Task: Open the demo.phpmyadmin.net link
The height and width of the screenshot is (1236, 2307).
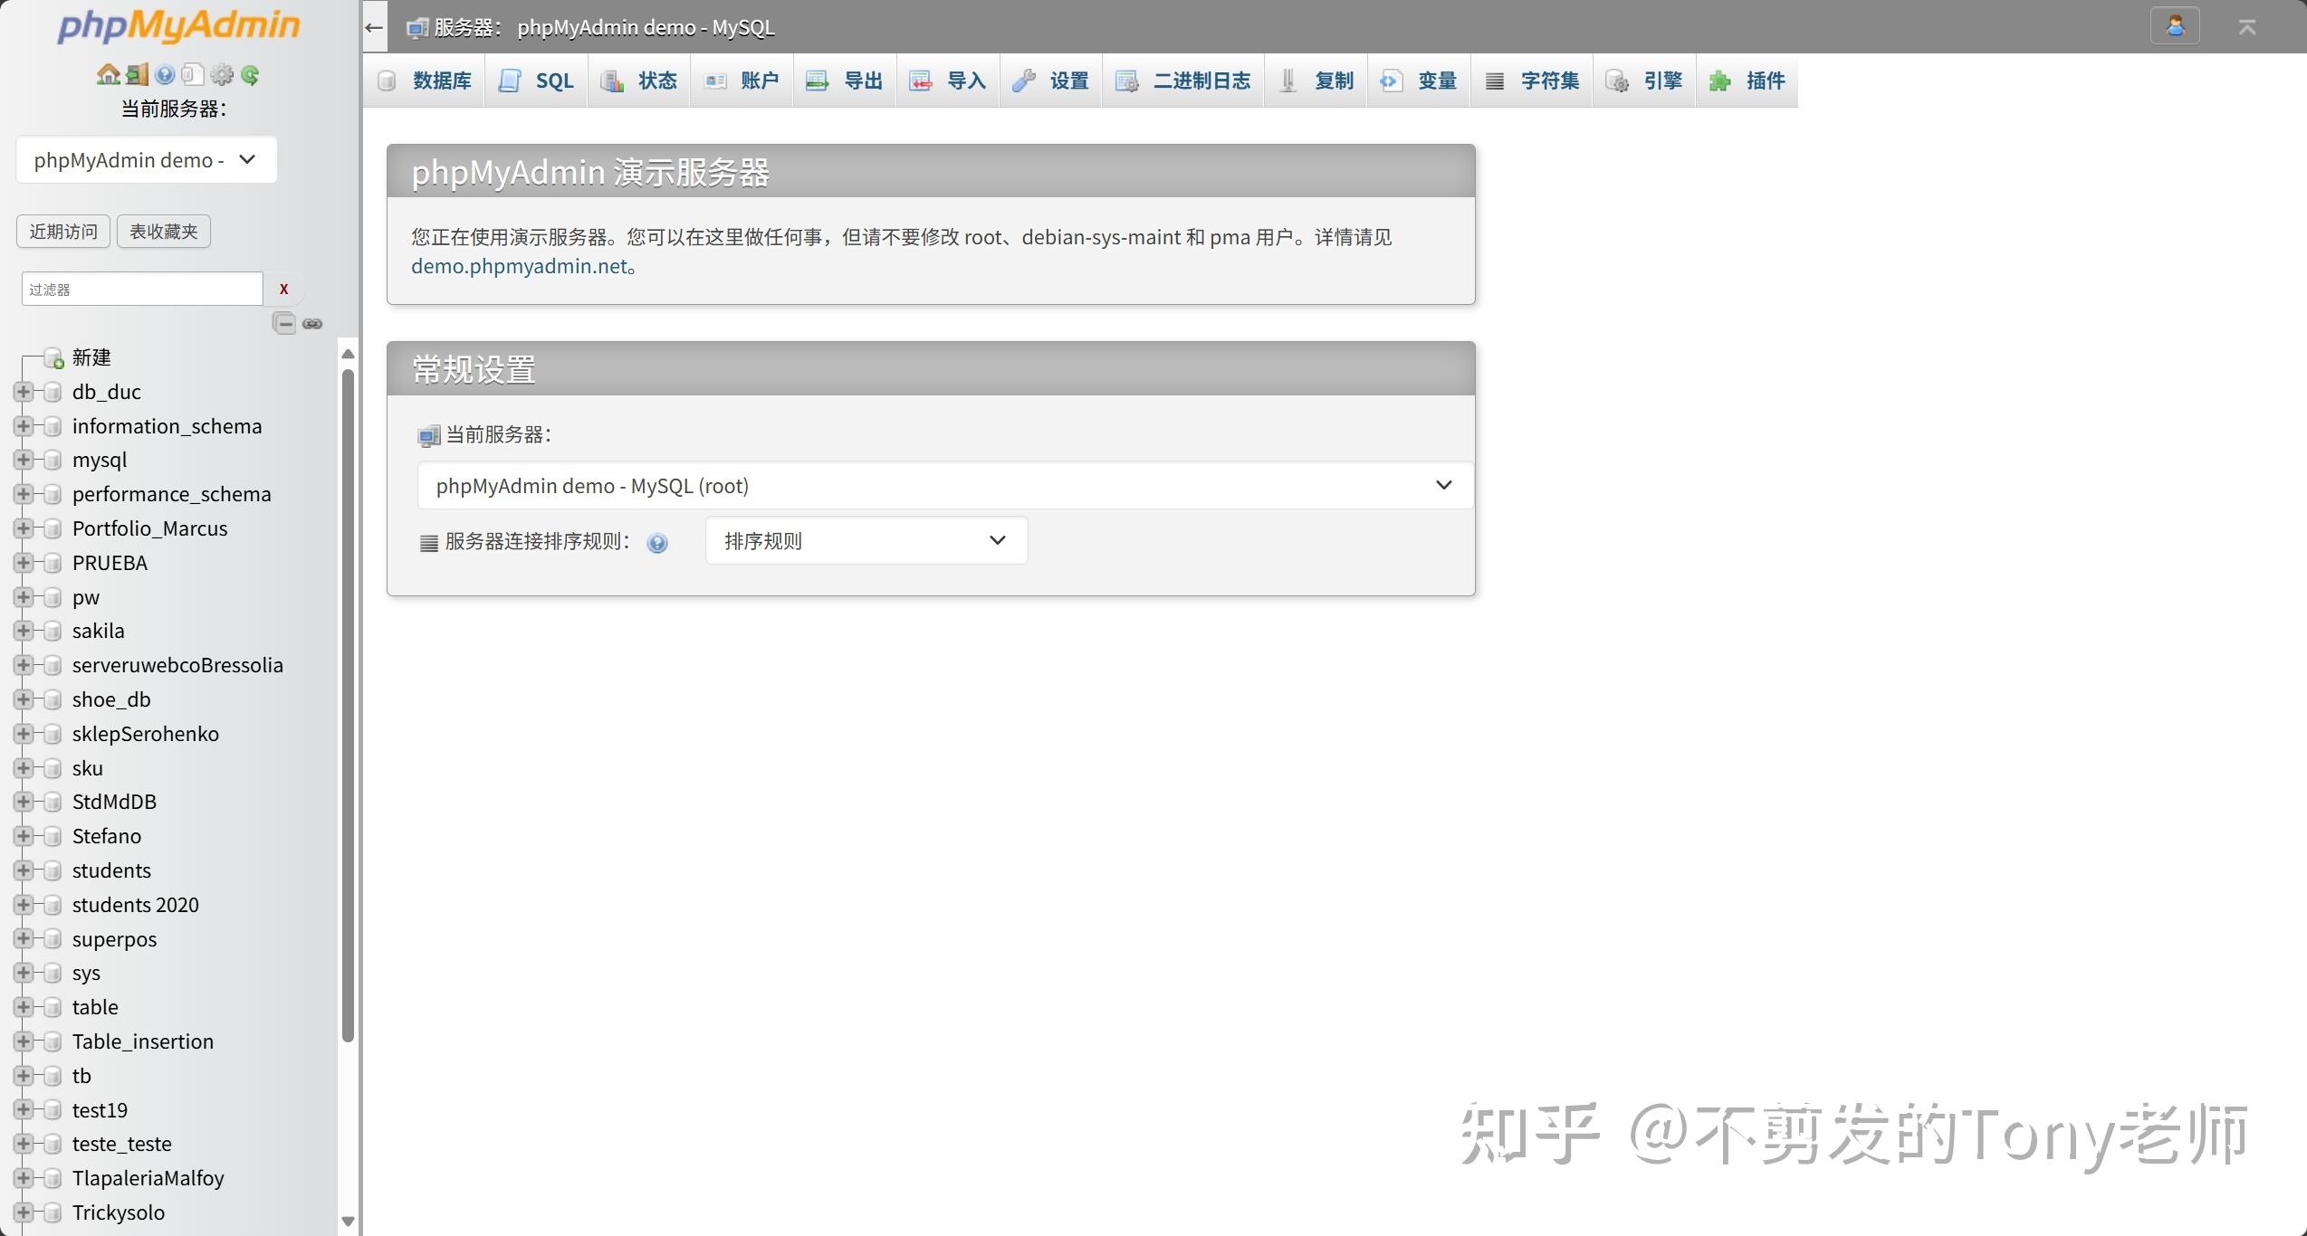Action: click(519, 265)
